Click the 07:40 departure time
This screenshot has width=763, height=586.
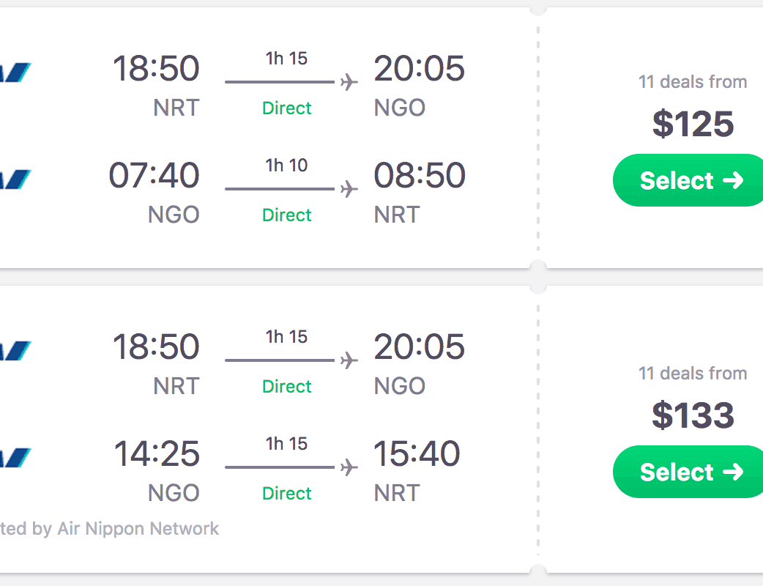(154, 176)
